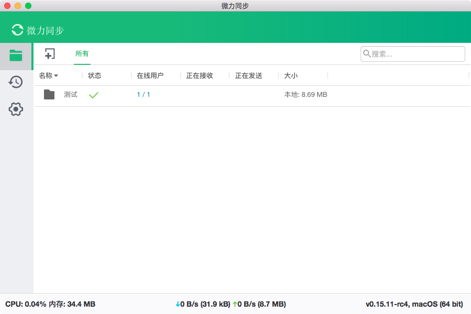Click the download speed indicator
The width and height of the screenshot is (471, 314).
pyautogui.click(x=203, y=304)
